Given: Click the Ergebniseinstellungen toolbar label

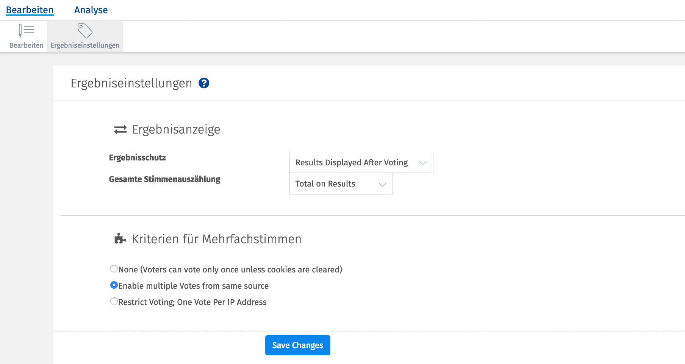Looking at the screenshot, I should (85, 45).
